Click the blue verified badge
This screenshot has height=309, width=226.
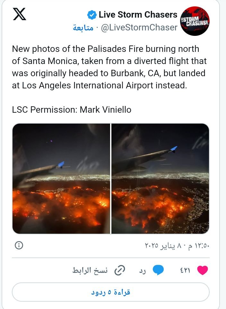coord(92,15)
